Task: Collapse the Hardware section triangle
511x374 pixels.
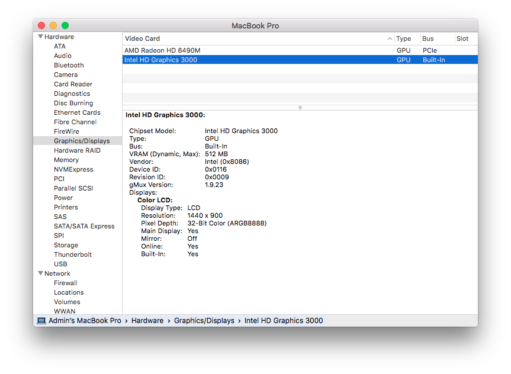Action: point(40,37)
